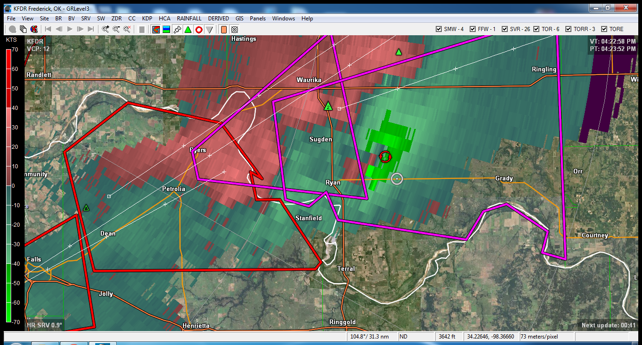Open the Panels menu
642x345 pixels.
pyautogui.click(x=258, y=19)
